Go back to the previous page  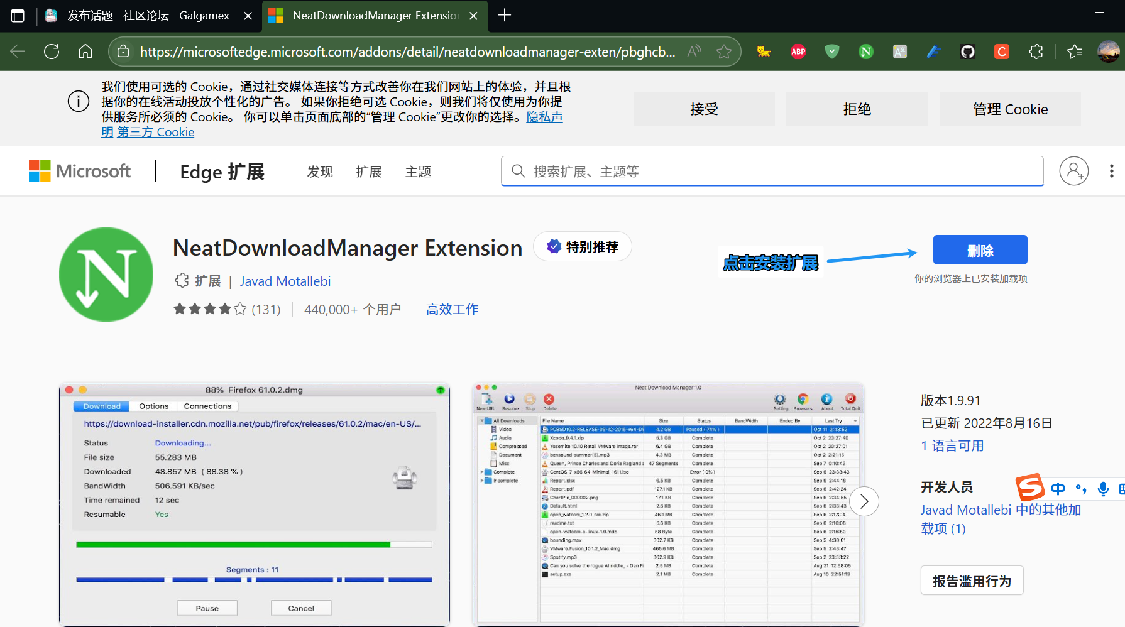(18, 52)
